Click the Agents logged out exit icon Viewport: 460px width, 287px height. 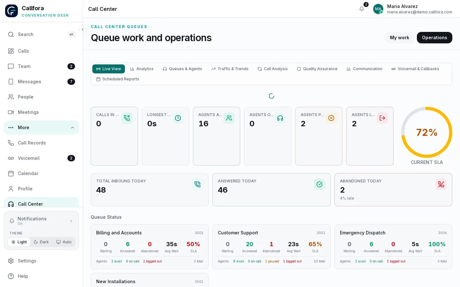pos(382,118)
